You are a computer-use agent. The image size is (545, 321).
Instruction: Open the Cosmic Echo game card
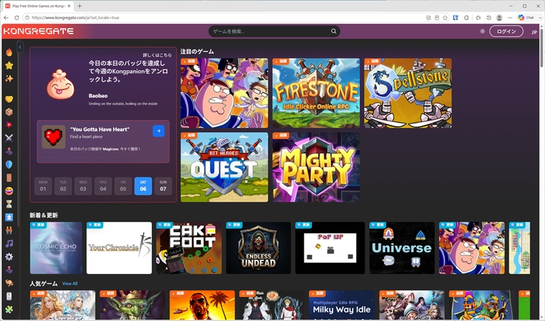(x=56, y=248)
